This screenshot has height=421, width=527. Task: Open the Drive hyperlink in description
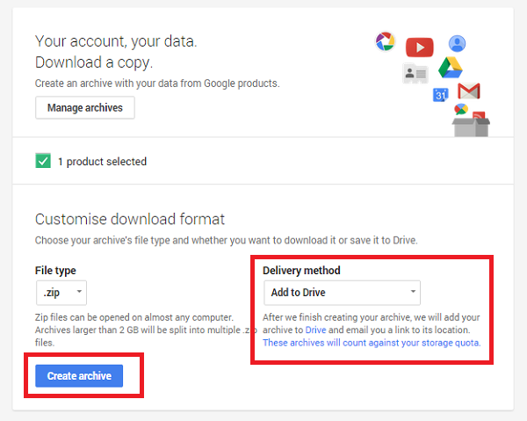pyautogui.click(x=315, y=330)
